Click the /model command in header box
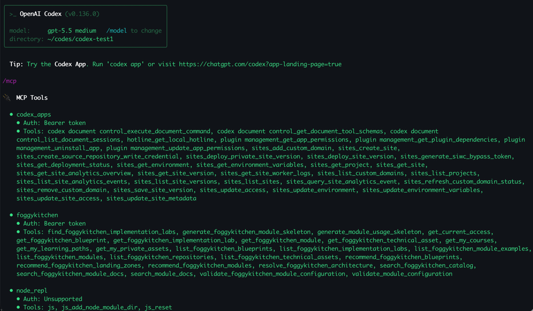Image resolution: width=533 pixels, height=311 pixels. coord(116,31)
